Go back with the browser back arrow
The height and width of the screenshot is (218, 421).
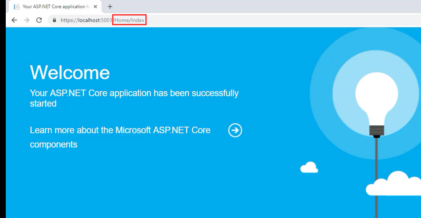(14, 20)
